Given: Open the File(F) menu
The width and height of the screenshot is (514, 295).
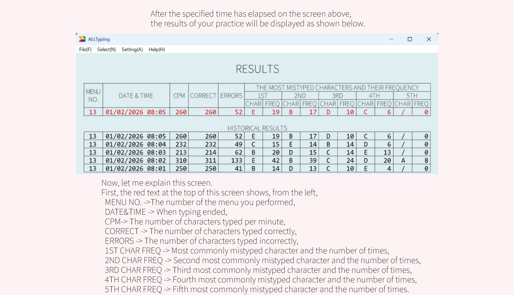Looking at the screenshot, I should point(85,49).
